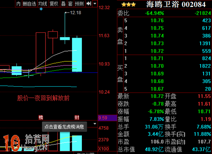Click the latest large cyan candlestick
Screen dimensions: 212x154
77,55
